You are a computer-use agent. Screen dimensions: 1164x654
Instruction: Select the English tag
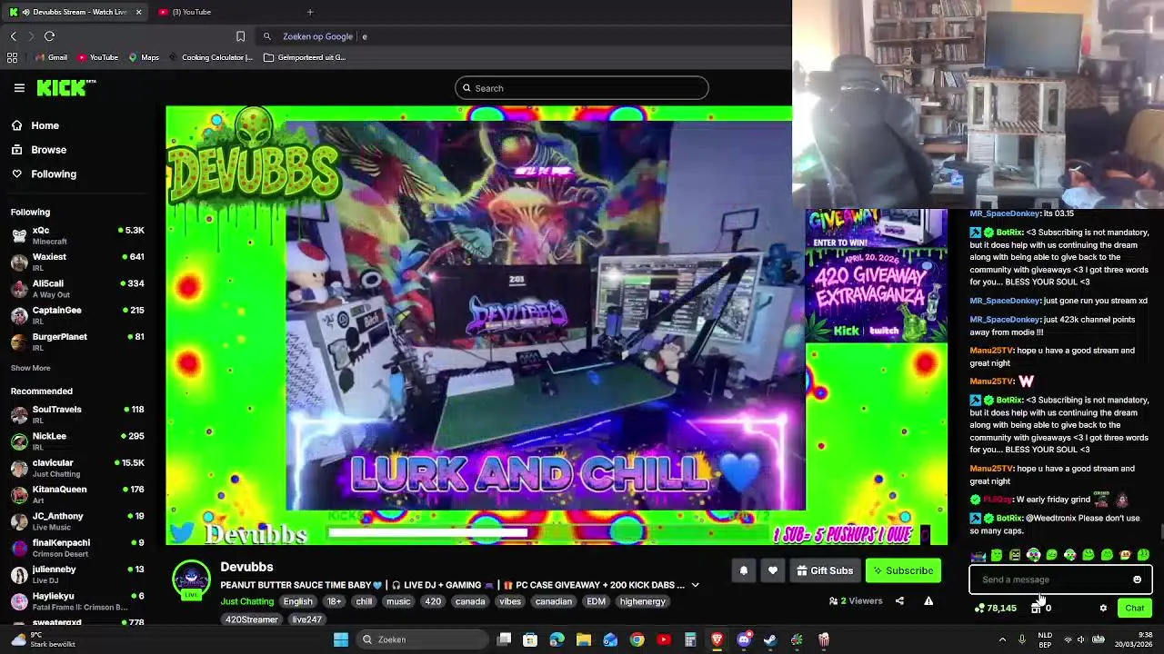pos(297,601)
